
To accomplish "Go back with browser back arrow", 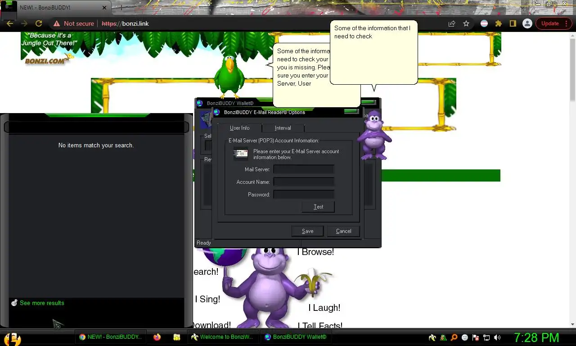I will [x=10, y=23].
